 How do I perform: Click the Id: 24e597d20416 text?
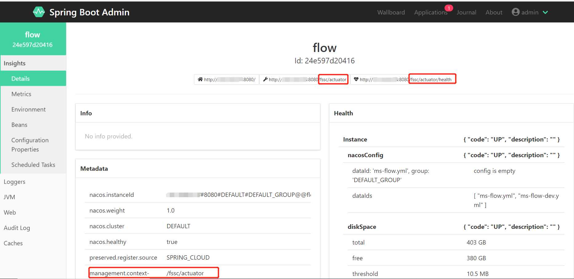[x=324, y=61]
